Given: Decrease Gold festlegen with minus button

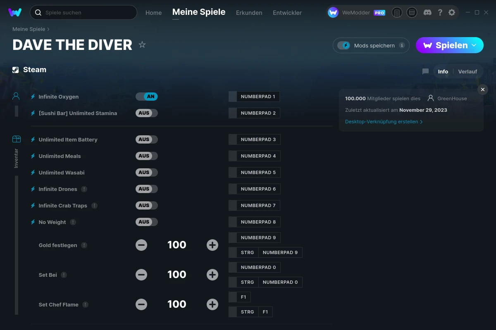Looking at the screenshot, I should coord(141,245).
